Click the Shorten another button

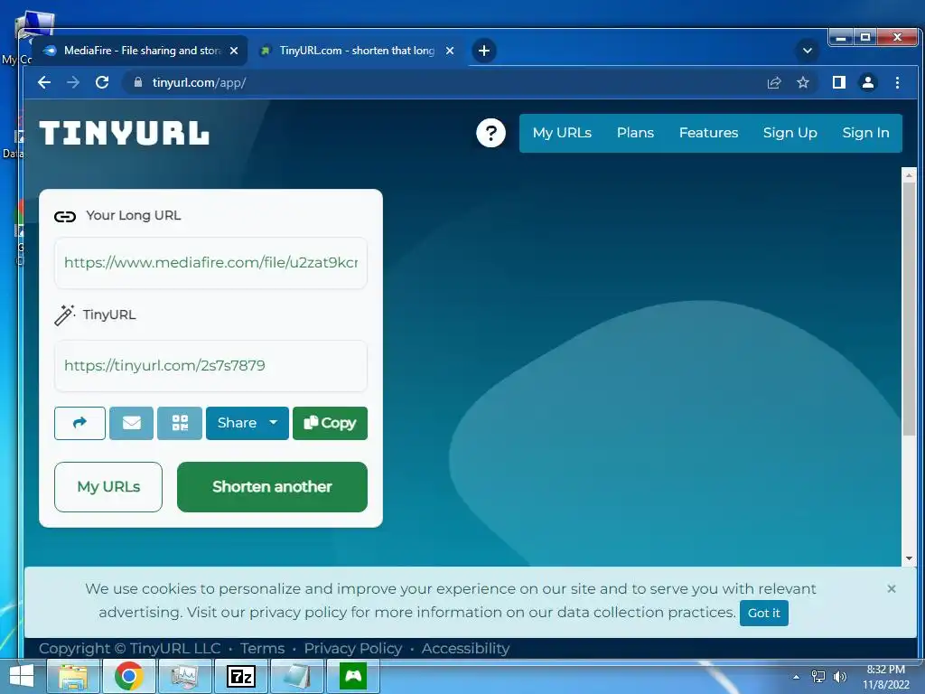272,487
